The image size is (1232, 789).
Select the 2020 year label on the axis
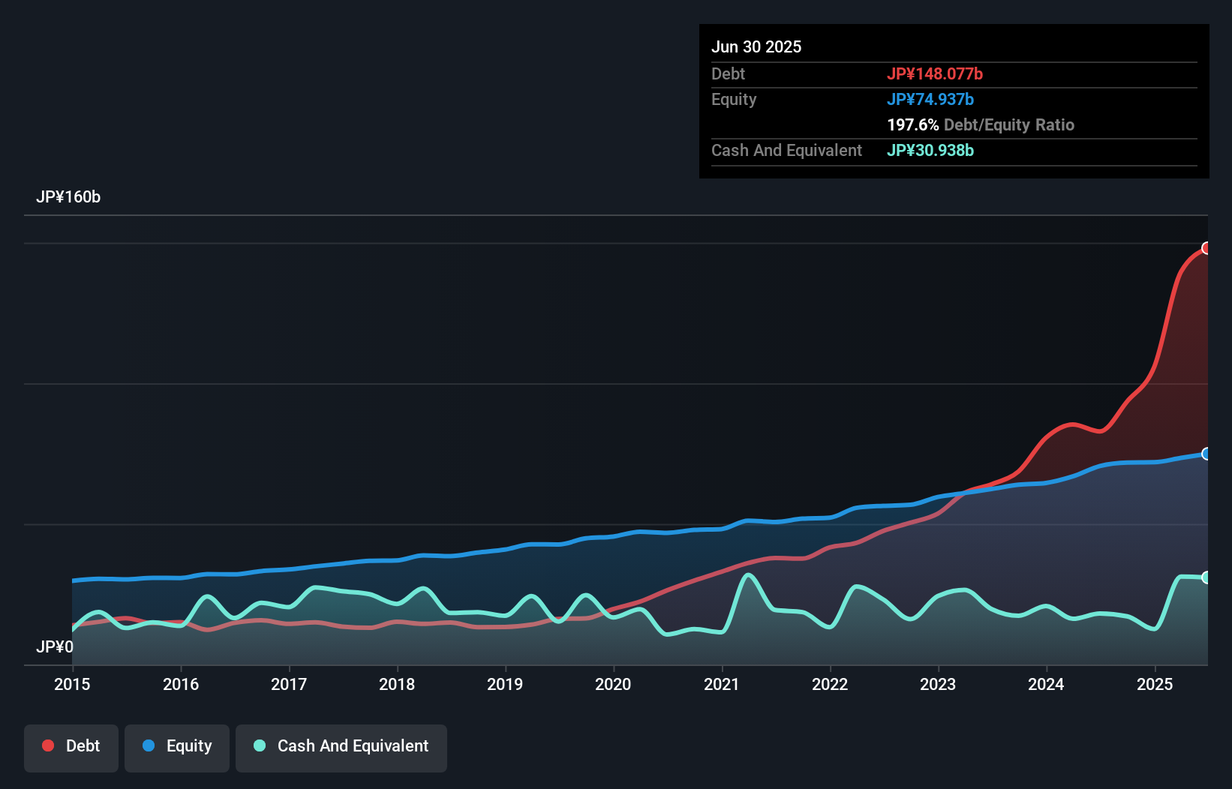coord(613,685)
